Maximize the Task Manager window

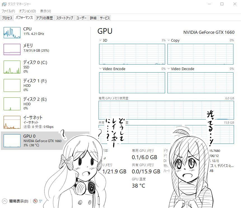(x=222, y=4)
